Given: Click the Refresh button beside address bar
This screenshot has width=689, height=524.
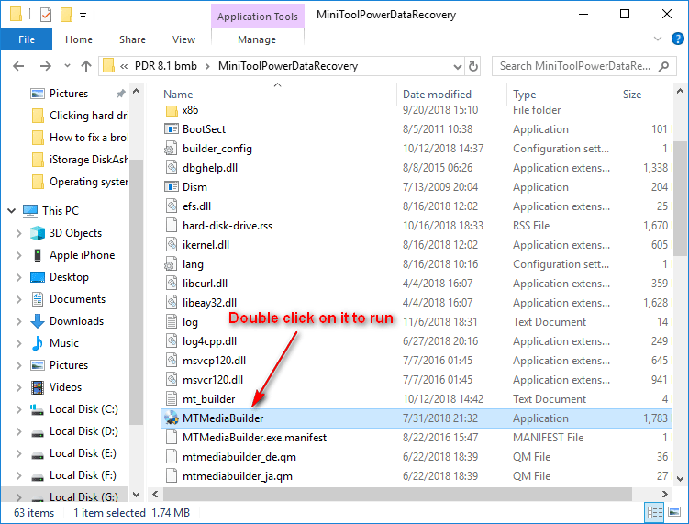Looking at the screenshot, I should click(472, 66).
